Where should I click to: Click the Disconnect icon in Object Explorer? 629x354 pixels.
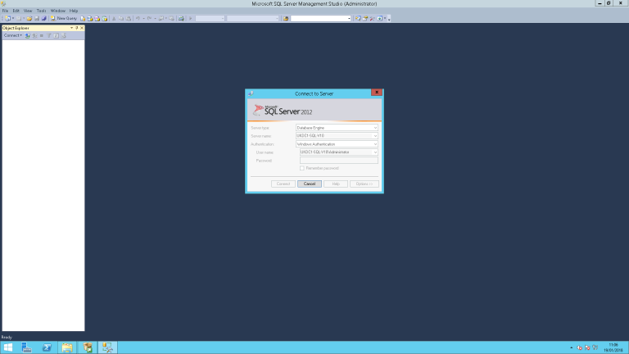click(34, 36)
